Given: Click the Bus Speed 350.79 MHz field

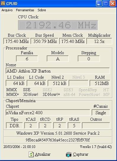Looking at the screenshot, I should (x=44, y=41).
